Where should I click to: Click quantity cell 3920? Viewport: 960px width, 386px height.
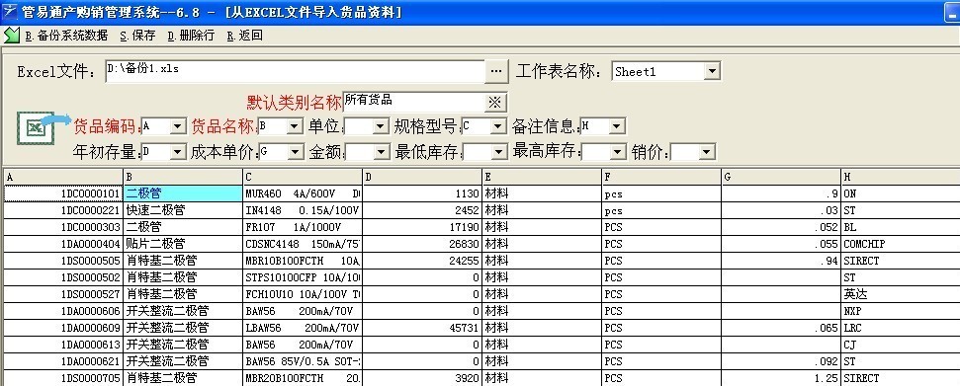[x=422, y=378]
